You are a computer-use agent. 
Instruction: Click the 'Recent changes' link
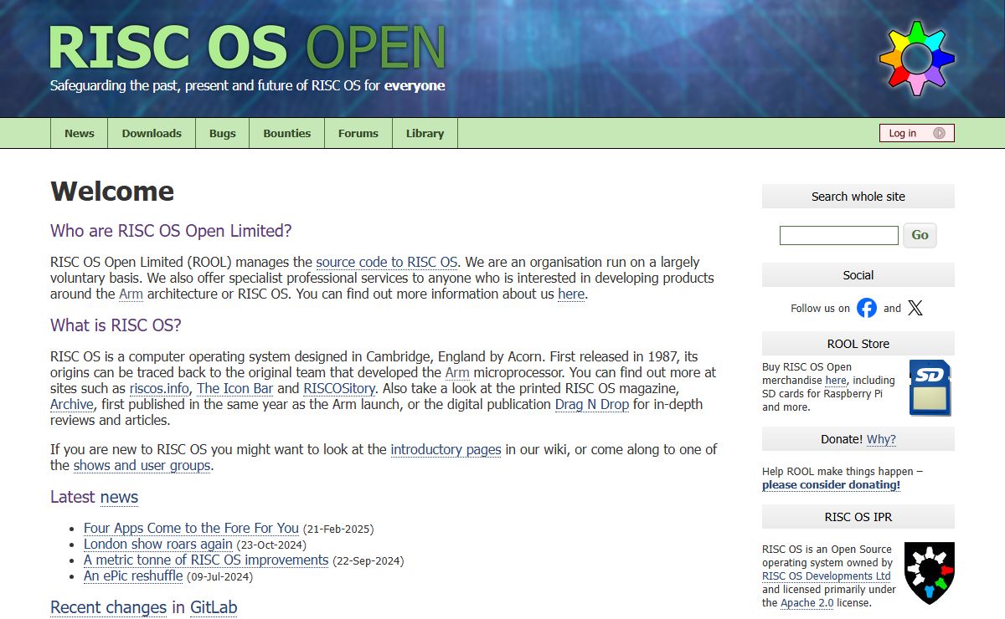coord(109,607)
